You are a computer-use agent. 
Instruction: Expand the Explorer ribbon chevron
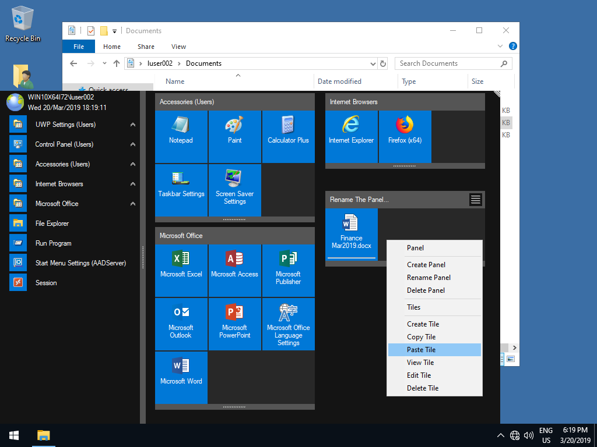click(500, 47)
